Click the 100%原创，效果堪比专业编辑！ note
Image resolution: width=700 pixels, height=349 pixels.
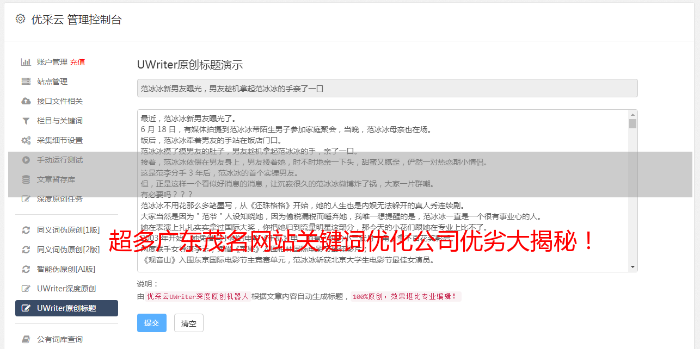point(406,297)
